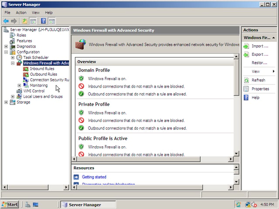Select WMI Control in the tree
The height and width of the screenshot is (209, 279).
[34, 91]
